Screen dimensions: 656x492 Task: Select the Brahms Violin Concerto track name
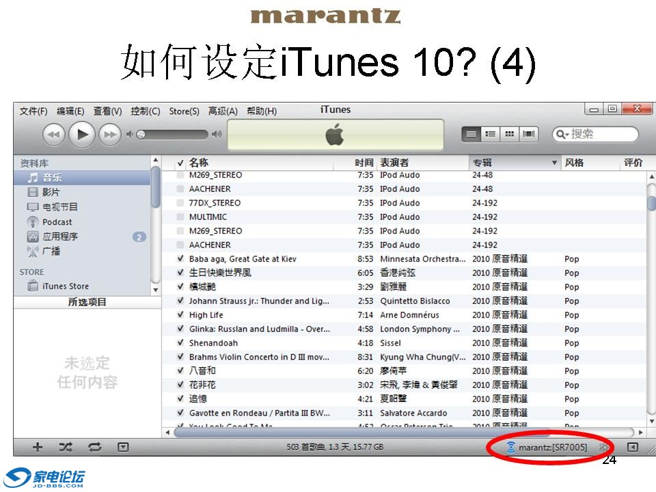click(x=259, y=357)
